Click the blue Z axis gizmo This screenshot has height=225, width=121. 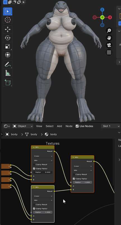click(x=102, y=10)
